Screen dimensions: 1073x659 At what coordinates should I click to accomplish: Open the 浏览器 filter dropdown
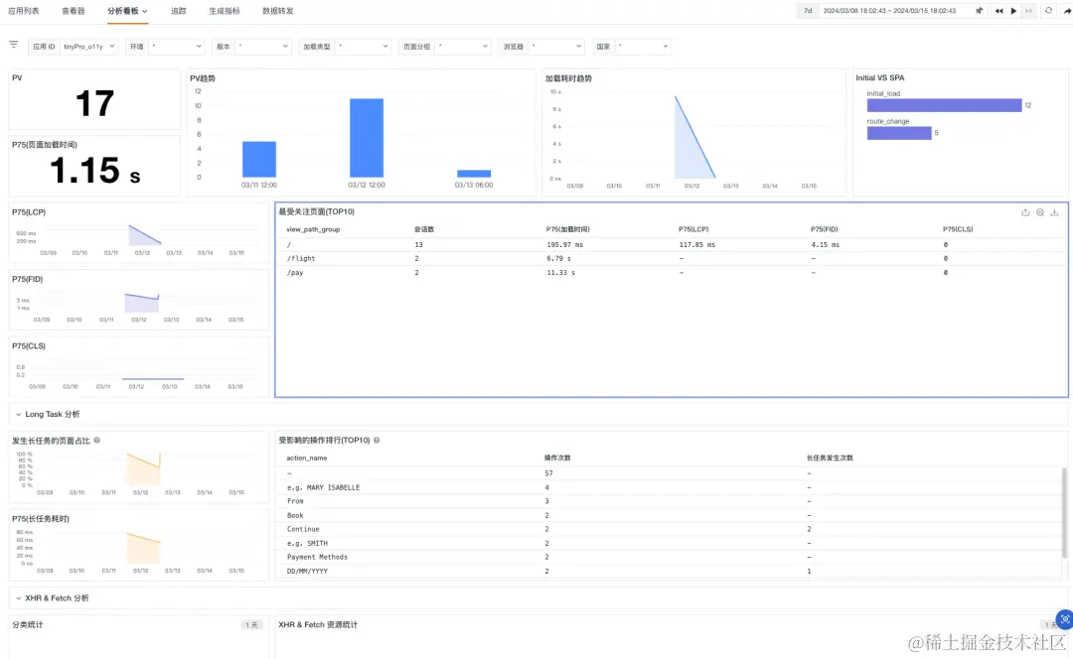point(555,47)
